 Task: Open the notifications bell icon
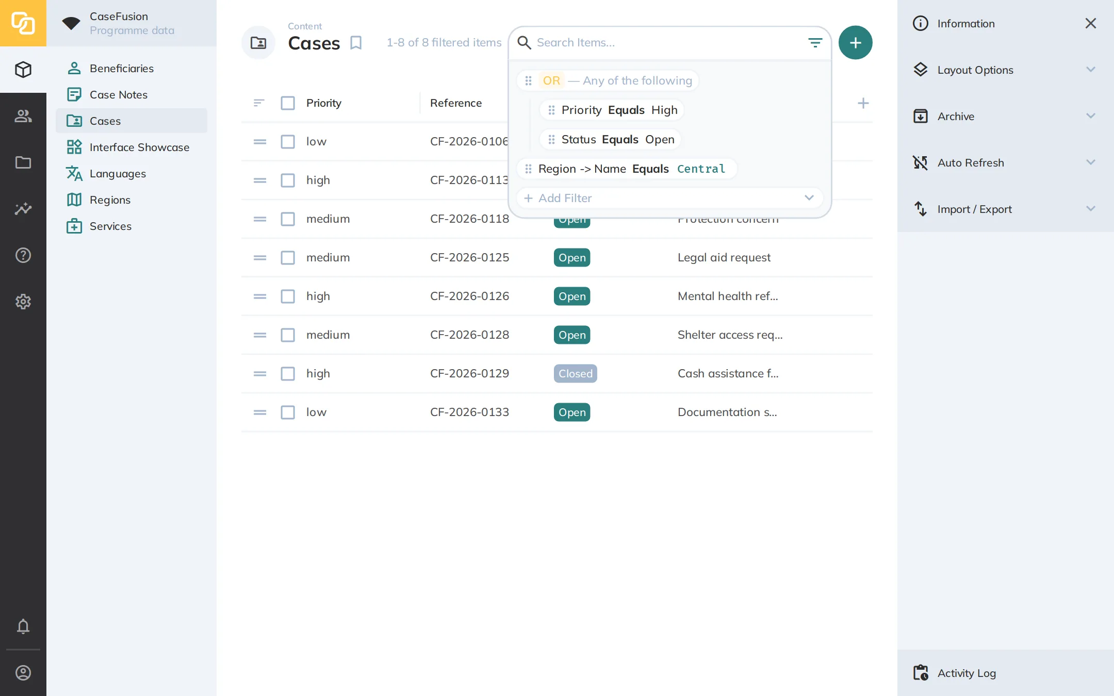(23, 626)
